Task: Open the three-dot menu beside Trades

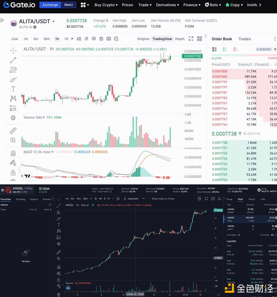Action: point(275,39)
